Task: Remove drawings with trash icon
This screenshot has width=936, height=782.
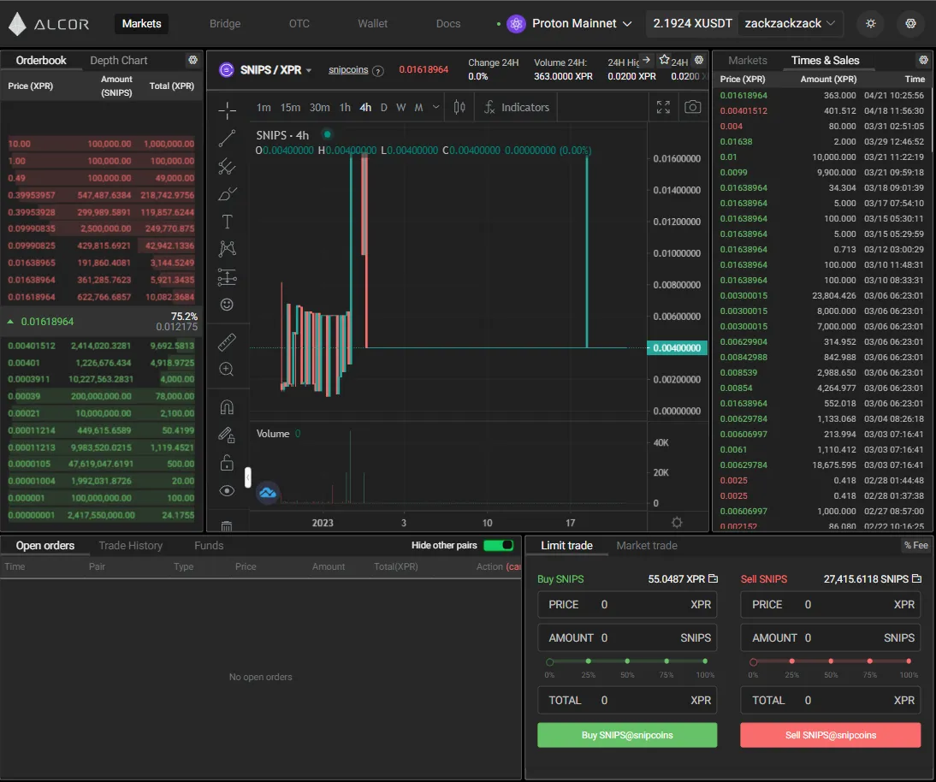Action: [x=227, y=526]
